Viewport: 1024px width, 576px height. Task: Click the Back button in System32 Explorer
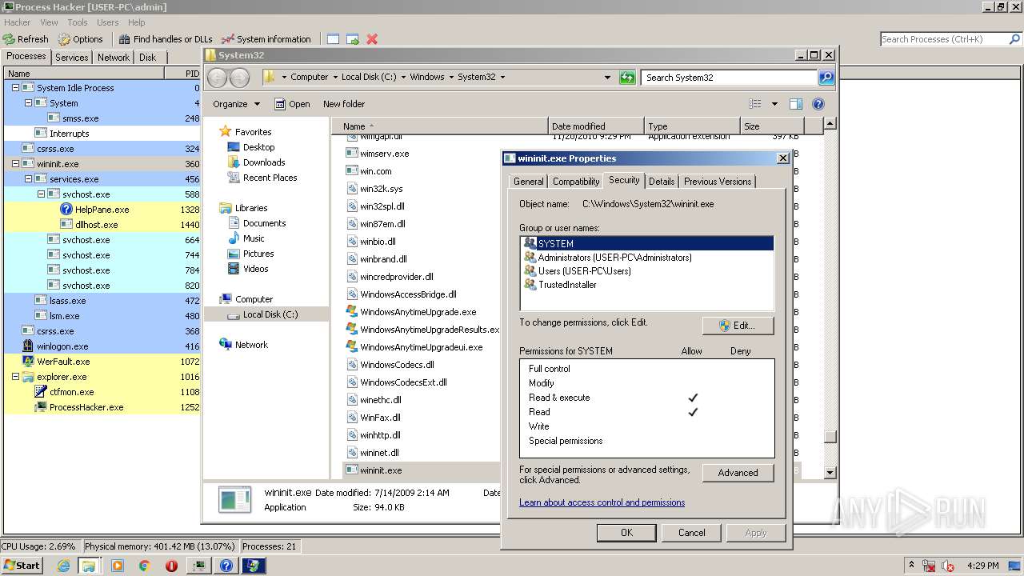(218, 78)
